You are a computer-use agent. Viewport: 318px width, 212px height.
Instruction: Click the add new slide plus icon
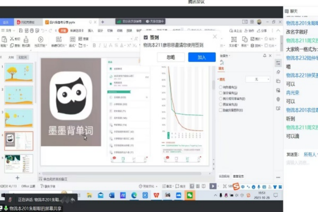coord(17,178)
